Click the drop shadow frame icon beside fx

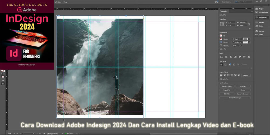tap(221, 49)
